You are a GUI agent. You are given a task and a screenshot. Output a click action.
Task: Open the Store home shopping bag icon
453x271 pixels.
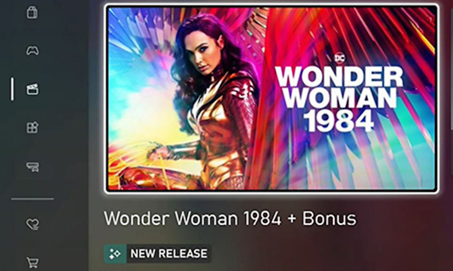32,12
